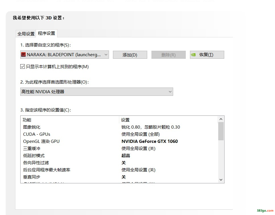
Task: Click the NVIDIA logo on the 恢复 button
Action: point(193,55)
